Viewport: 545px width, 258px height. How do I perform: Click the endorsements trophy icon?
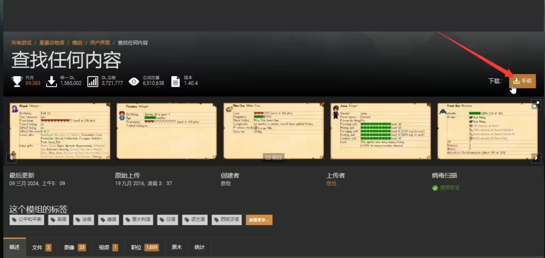(x=16, y=81)
